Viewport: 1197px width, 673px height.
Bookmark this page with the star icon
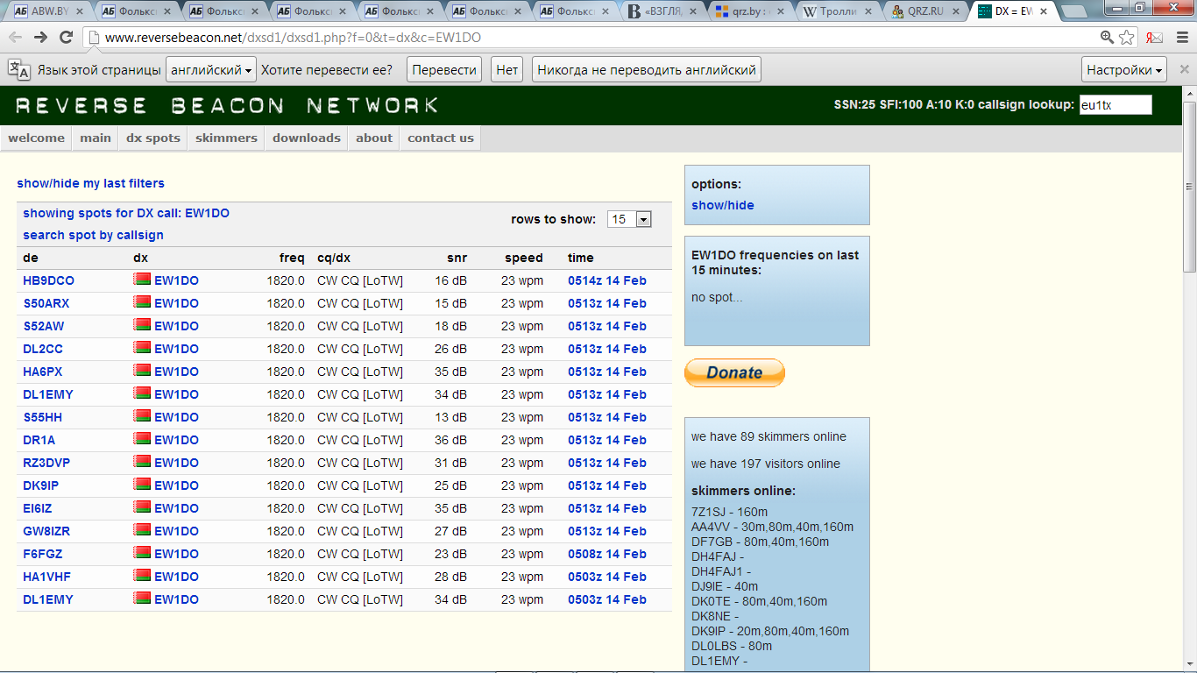click(1127, 38)
